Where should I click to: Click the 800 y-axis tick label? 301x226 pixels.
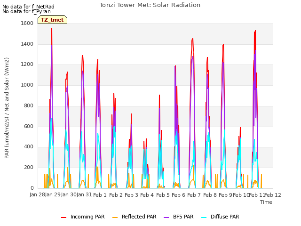coord(29,105)
